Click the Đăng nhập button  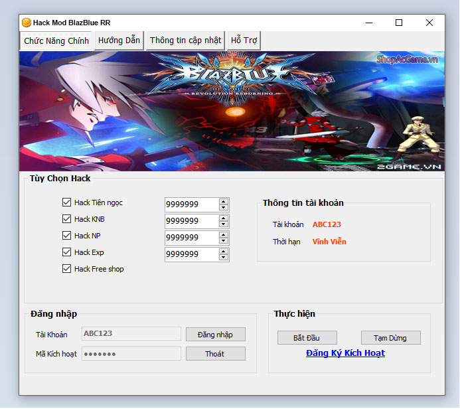tap(216, 335)
